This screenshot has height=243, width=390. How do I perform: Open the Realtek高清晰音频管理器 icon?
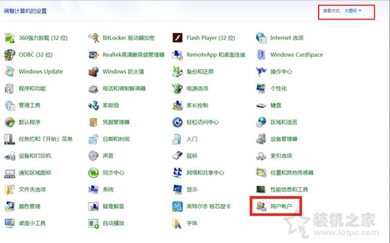click(x=93, y=55)
